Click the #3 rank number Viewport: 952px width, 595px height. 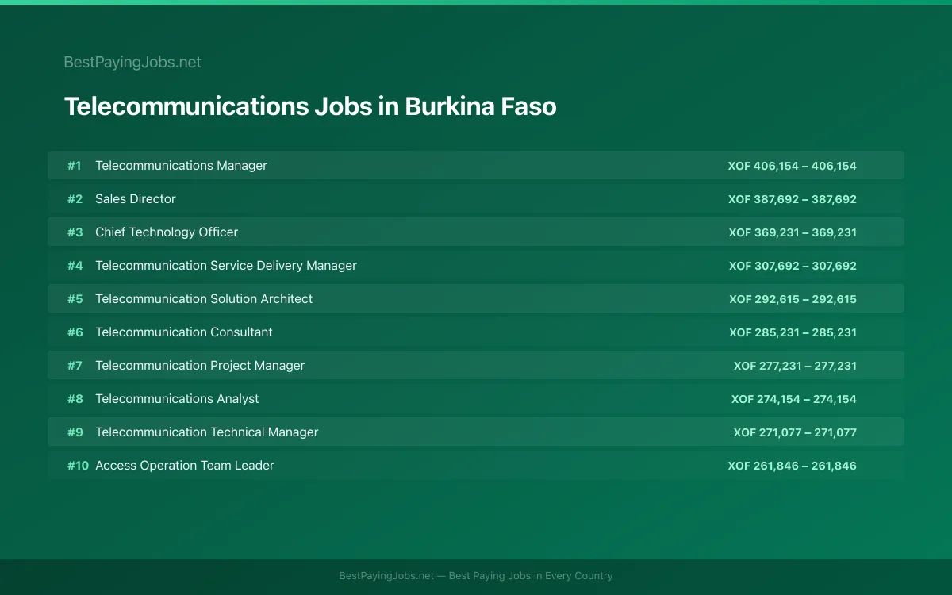(x=75, y=232)
